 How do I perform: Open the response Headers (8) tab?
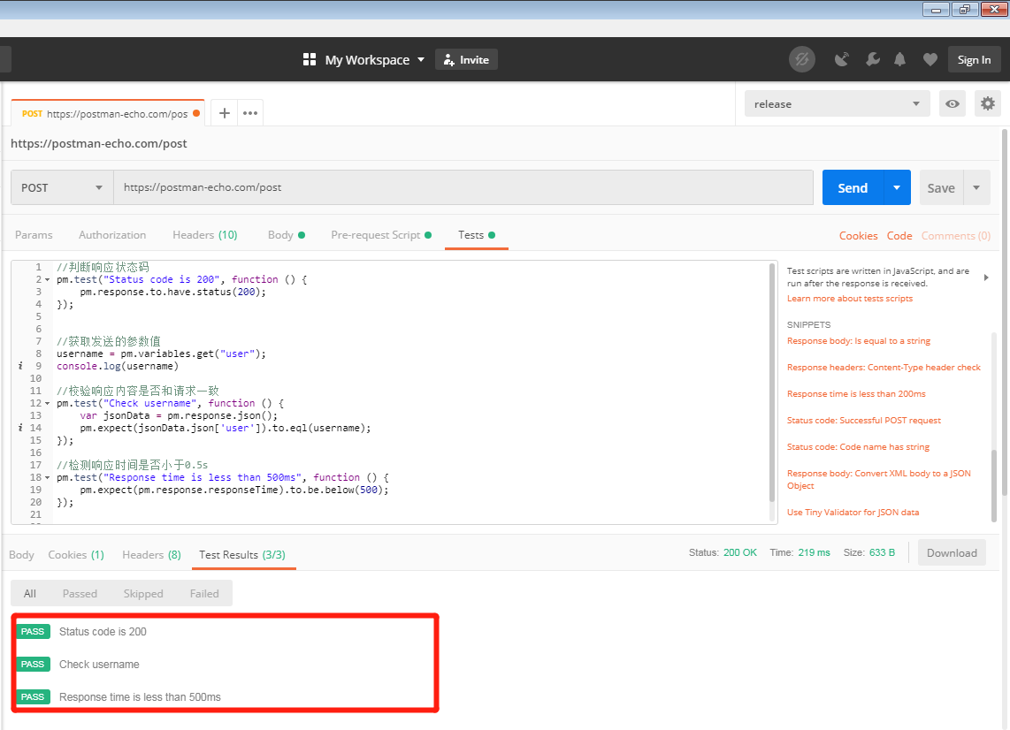(x=151, y=555)
